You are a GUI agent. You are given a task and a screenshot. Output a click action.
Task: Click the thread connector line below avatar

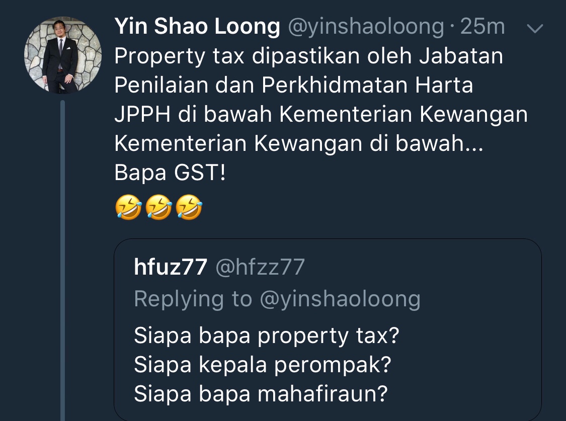tap(63, 261)
